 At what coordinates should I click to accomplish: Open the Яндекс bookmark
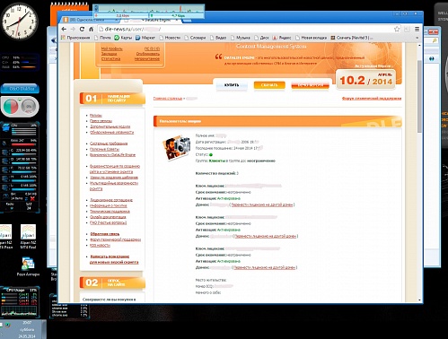click(x=282, y=38)
